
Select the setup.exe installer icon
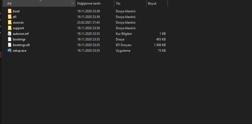[x=10, y=51]
